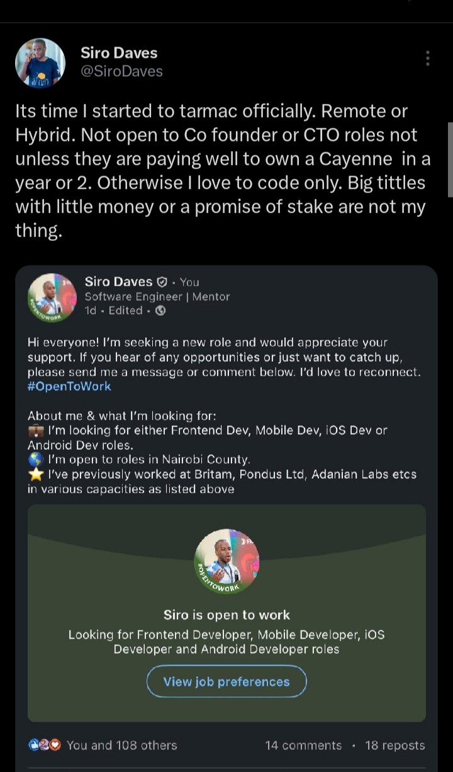Tap the briefcase emoji bullet icon
Viewport: 453px width, 772px height.
[x=35, y=431]
